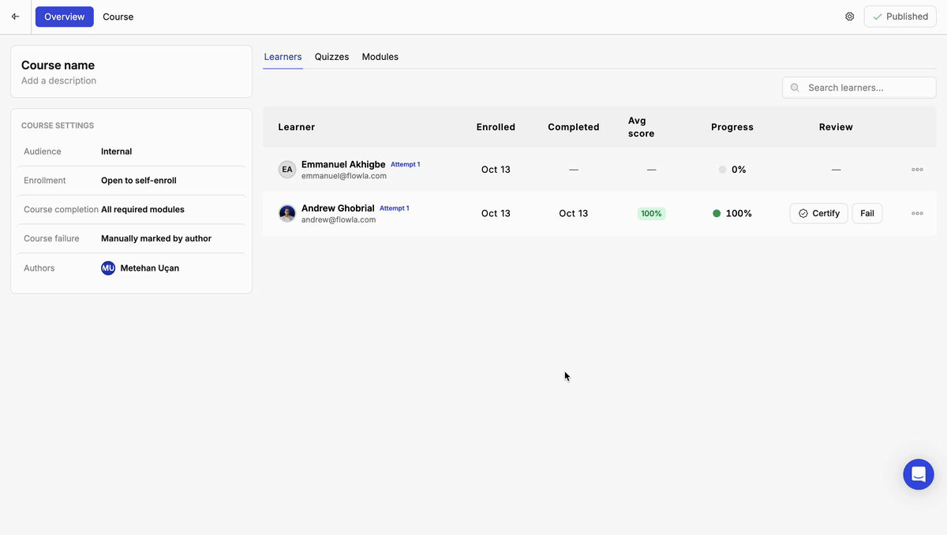Click Andrew Ghobrial's profile photo
Screen dimensions: 947x535
[x=287, y=213]
